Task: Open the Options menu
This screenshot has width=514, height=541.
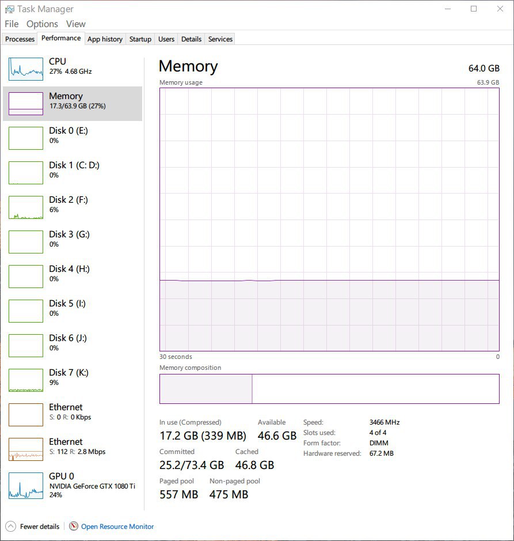Action: [x=42, y=24]
